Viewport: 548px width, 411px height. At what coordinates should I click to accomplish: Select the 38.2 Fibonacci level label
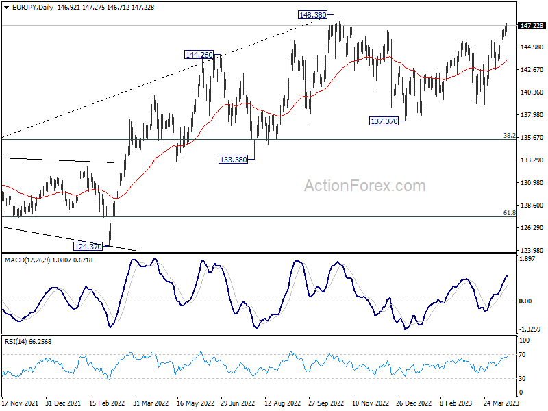coord(510,135)
